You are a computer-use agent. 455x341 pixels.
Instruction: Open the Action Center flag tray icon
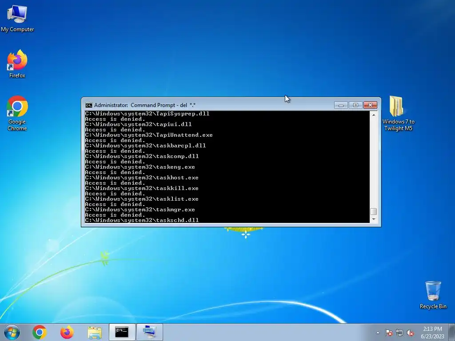pyautogui.click(x=389, y=333)
